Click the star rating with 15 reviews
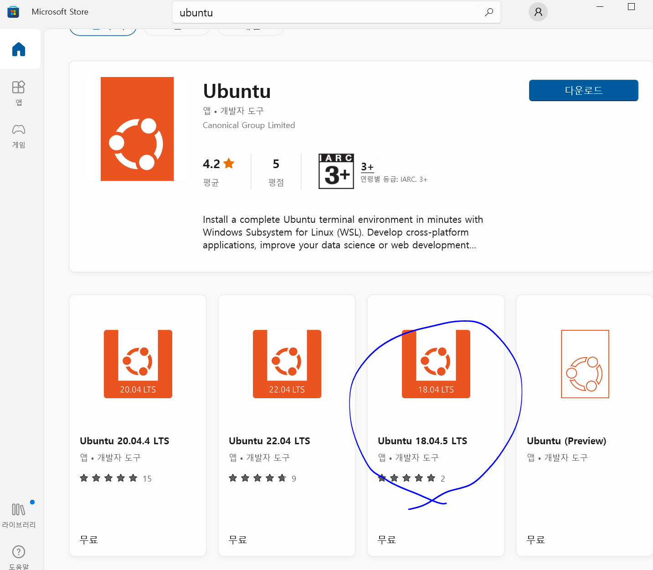The height and width of the screenshot is (570, 653). click(115, 478)
